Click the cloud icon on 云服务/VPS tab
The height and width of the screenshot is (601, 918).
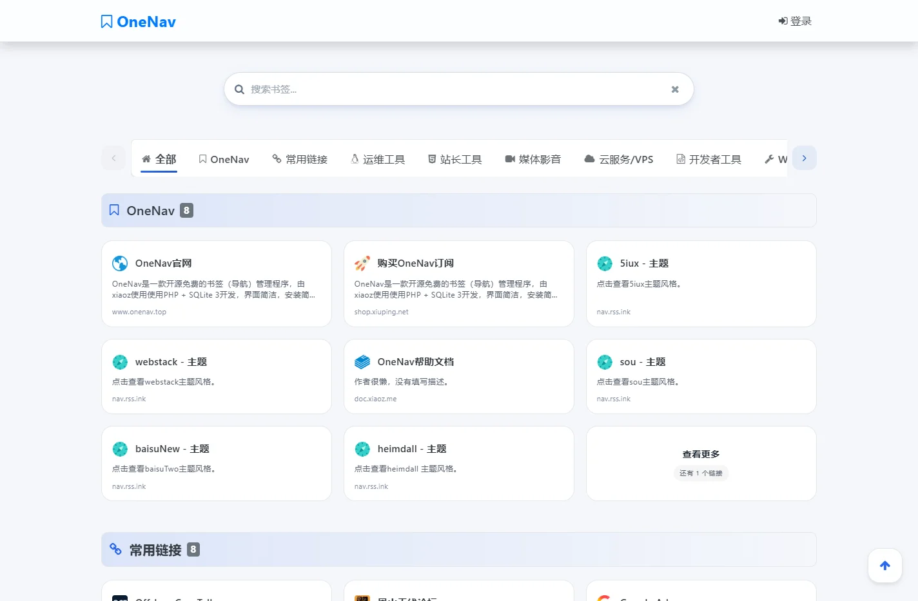(589, 159)
